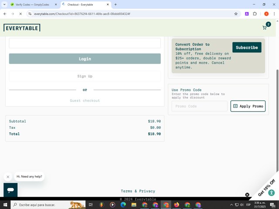The height and width of the screenshot is (209, 279).
Task: Focus the Promo Code input field
Action: [200, 106]
